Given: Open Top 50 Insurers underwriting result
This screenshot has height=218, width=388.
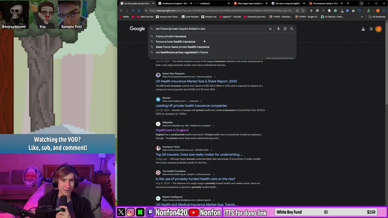Looking at the screenshot, I should [199, 154].
